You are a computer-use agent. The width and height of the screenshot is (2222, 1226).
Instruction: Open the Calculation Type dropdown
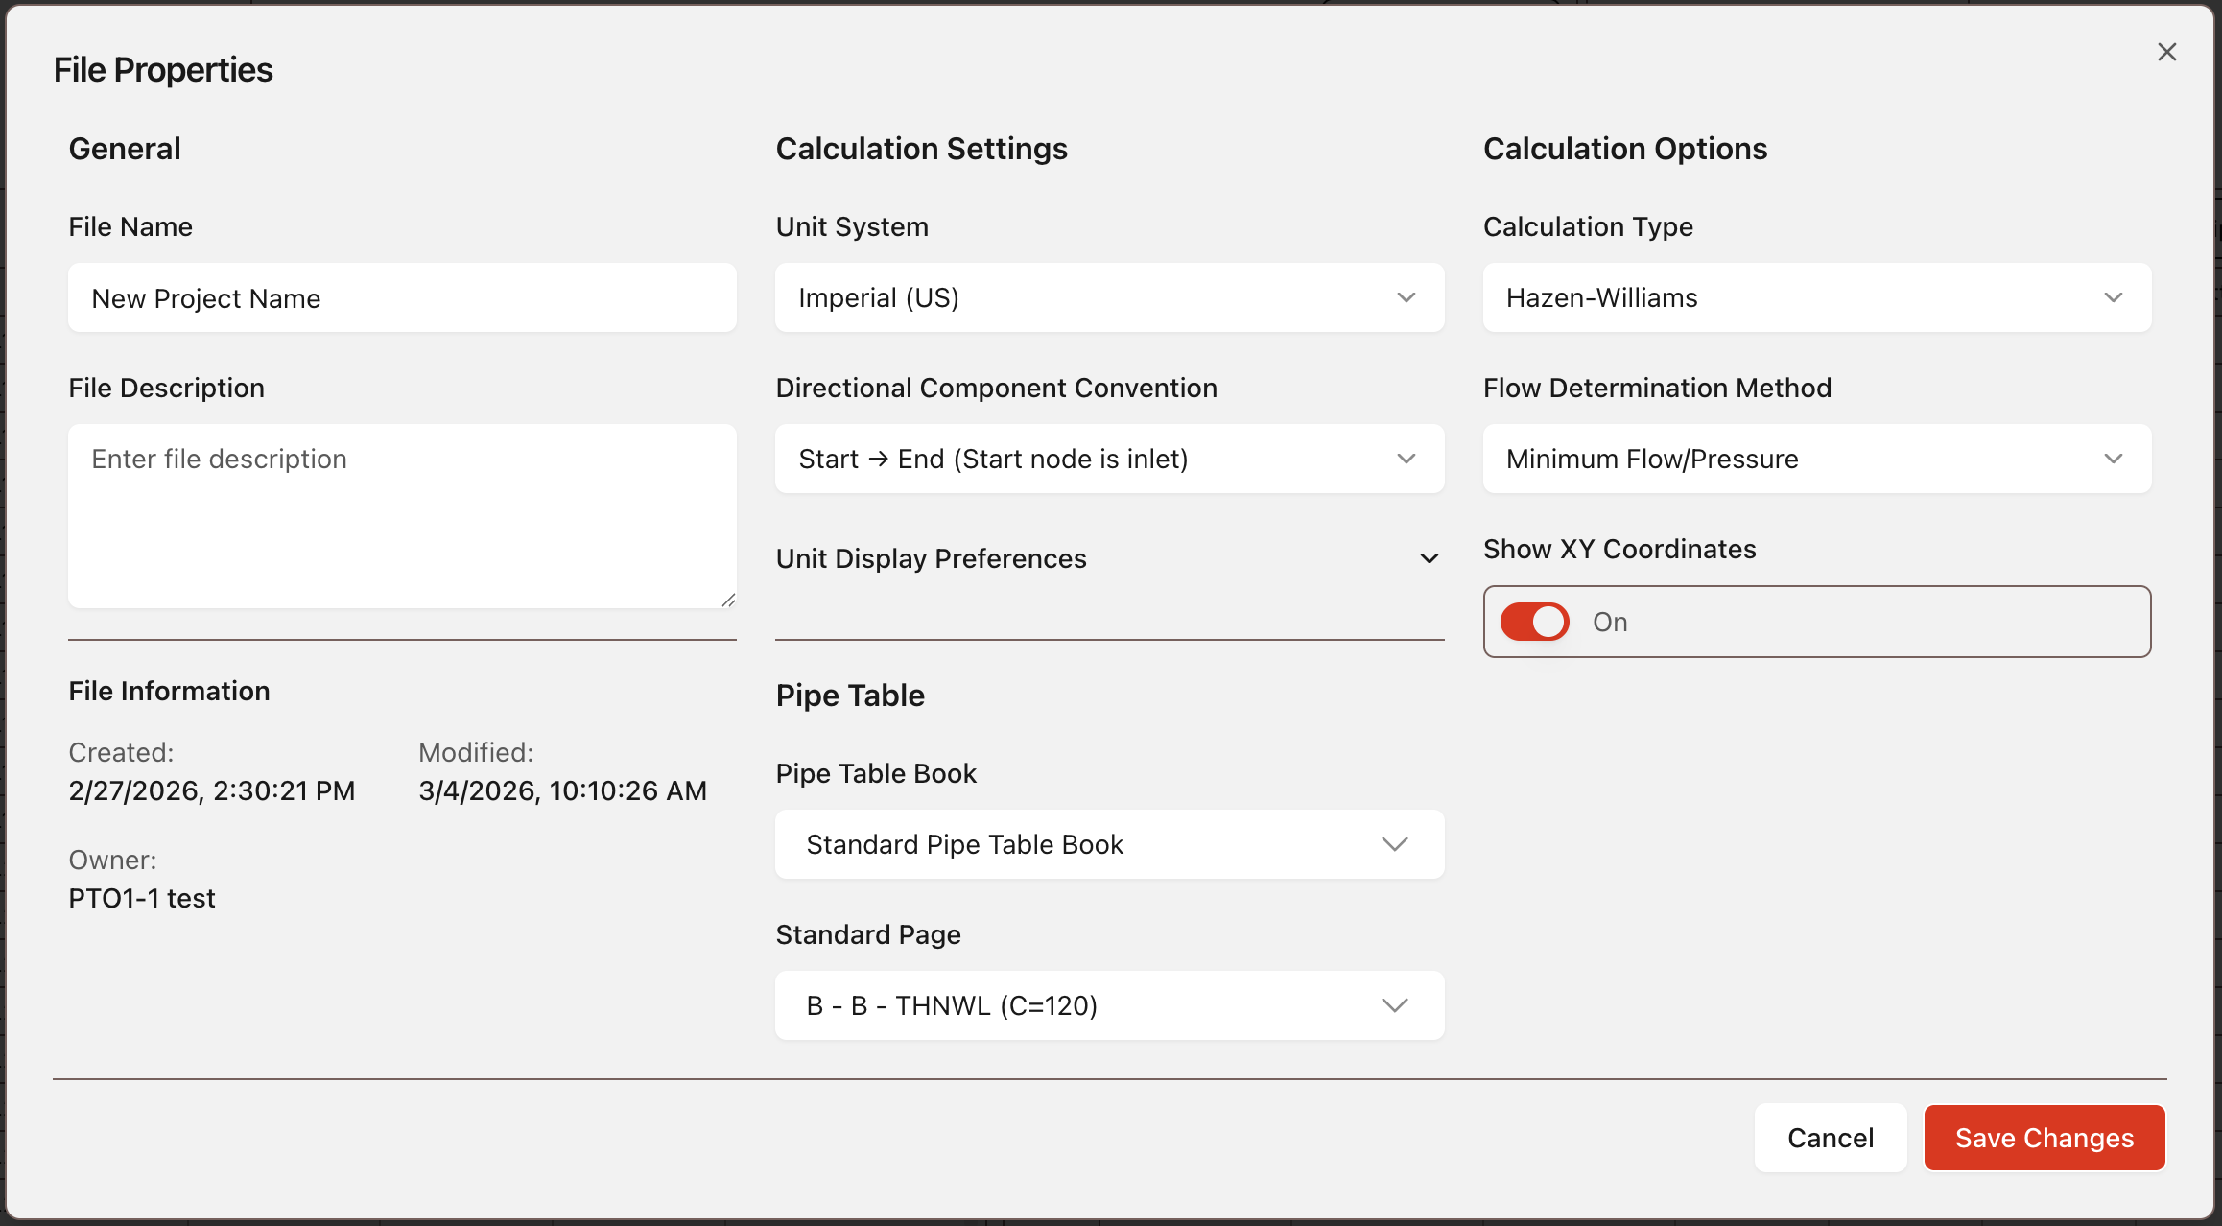coord(1816,298)
